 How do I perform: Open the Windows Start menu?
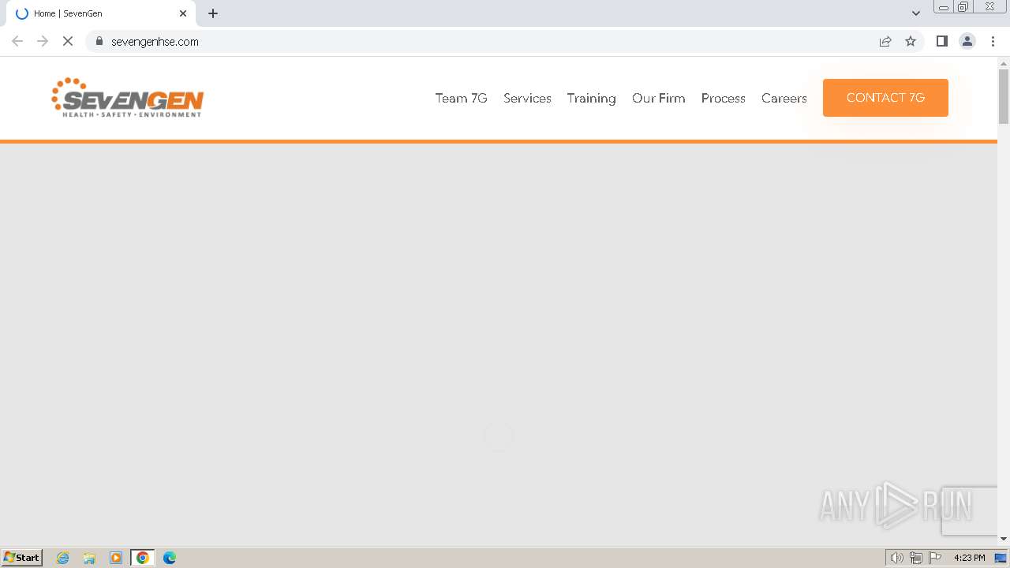point(22,558)
